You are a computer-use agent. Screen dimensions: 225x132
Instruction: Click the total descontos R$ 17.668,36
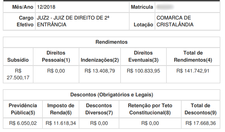[201, 123]
